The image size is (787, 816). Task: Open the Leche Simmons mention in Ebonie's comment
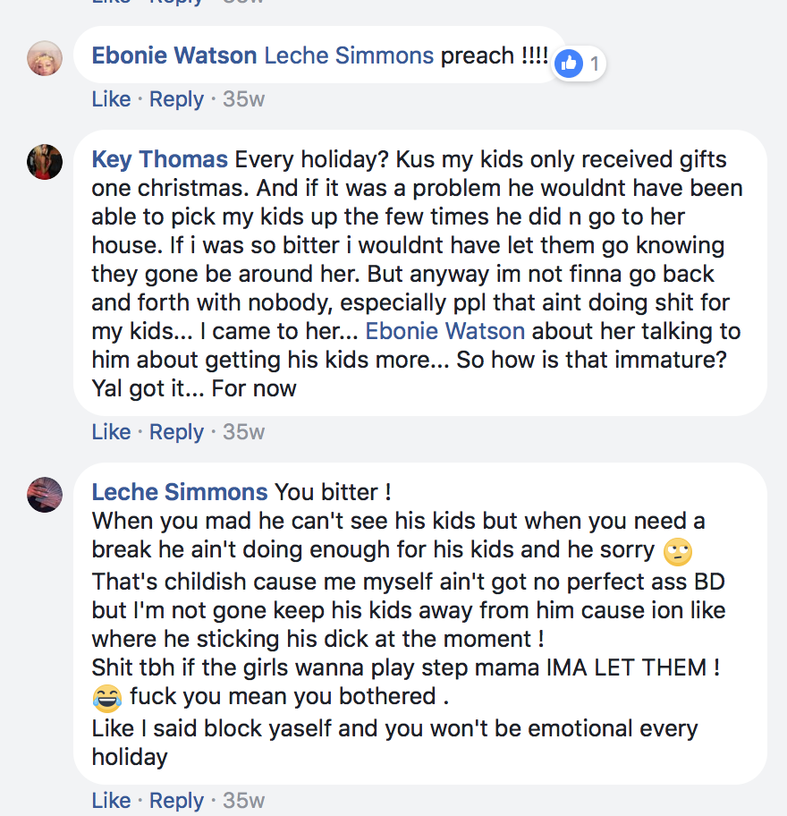349,55
